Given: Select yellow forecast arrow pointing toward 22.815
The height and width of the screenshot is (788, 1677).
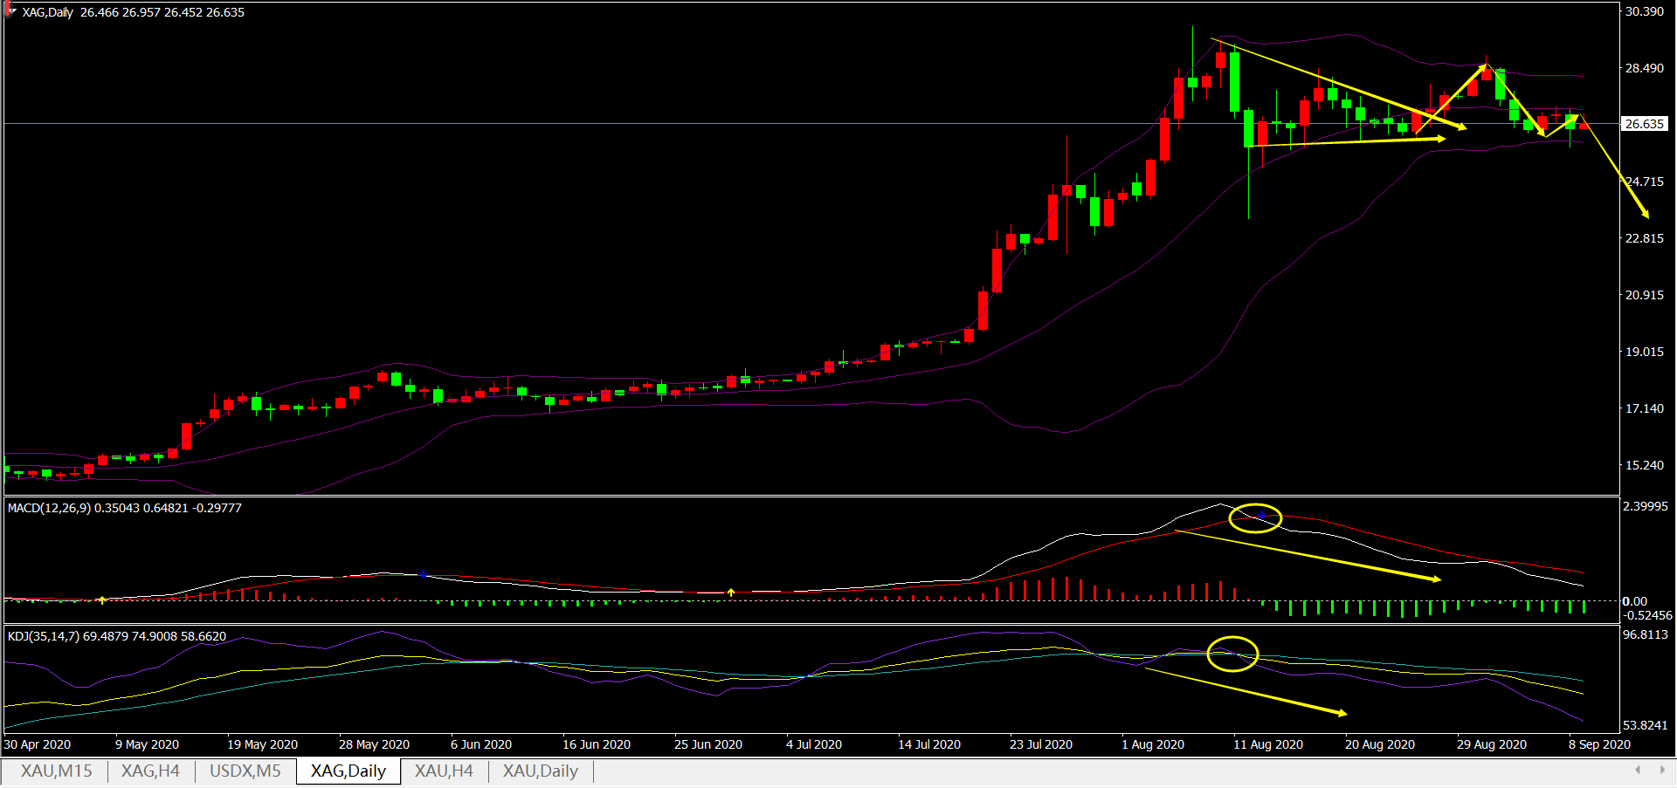Looking at the screenshot, I should click(x=1615, y=167).
